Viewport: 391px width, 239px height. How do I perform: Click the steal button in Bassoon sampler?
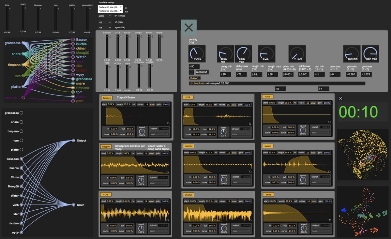tap(152, 104)
